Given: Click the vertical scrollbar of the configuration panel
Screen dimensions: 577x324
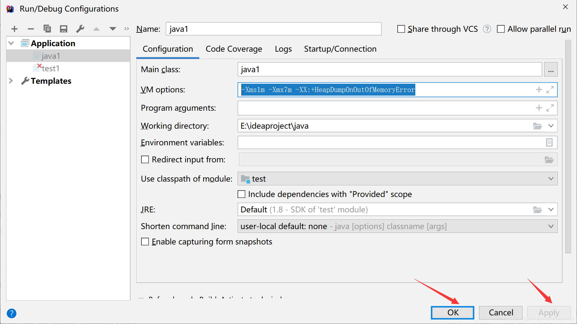Looking at the screenshot, I should point(568,147).
